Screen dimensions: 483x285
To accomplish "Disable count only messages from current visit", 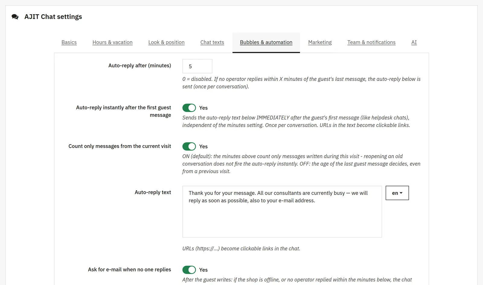I will 189,146.
